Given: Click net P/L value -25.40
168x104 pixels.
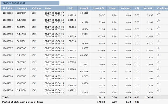Looking at the screenshot, I should (x=149, y=51).
